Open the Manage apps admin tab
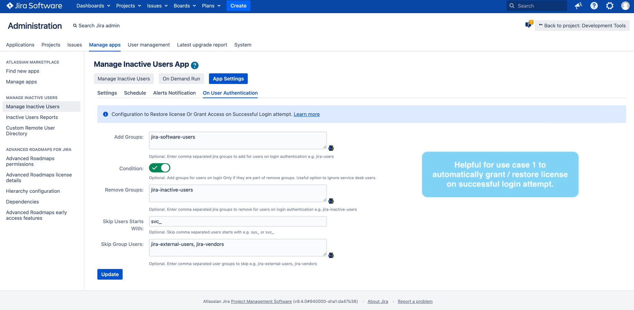Viewport: 634px width, 310px height. [105, 45]
